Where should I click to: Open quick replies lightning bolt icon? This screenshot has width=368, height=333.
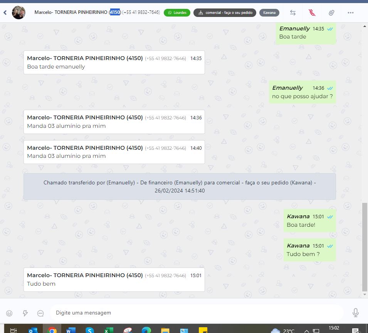25,313
